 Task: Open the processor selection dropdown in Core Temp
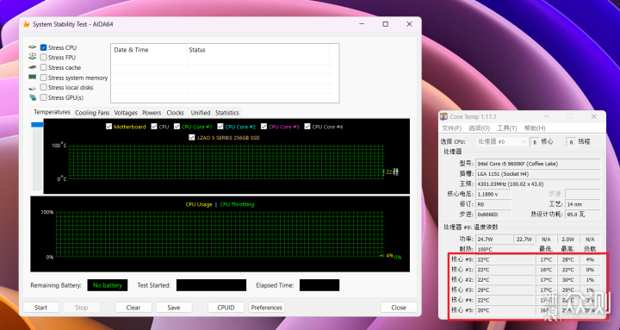coord(502,141)
